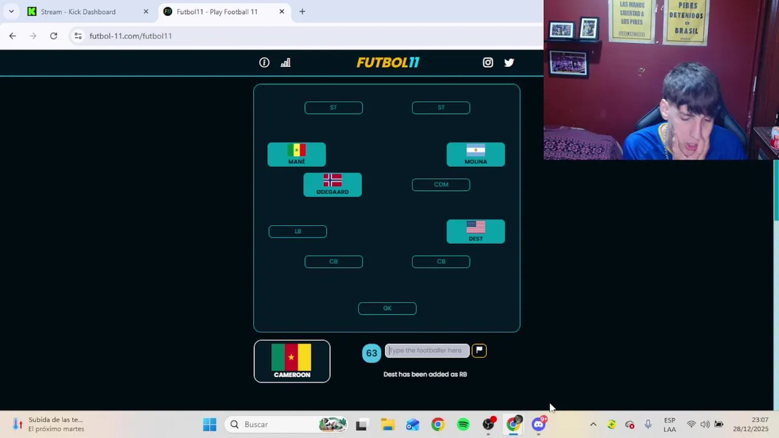The height and width of the screenshot is (438, 779).
Task: Click the Ødegaard player card
Action: (x=332, y=185)
